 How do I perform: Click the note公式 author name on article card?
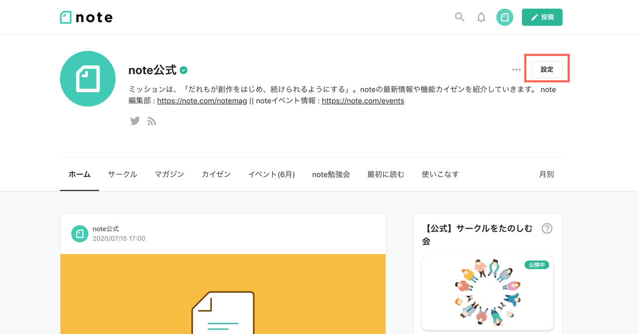106,229
